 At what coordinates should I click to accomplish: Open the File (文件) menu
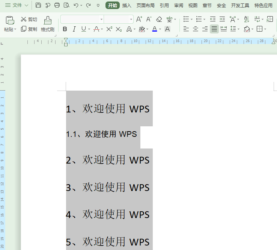(x=17, y=5)
